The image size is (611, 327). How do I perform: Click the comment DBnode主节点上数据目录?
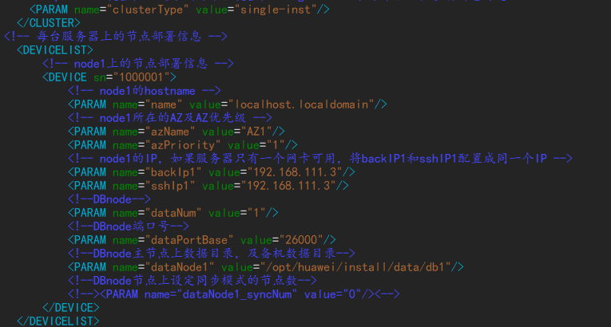click(212, 253)
